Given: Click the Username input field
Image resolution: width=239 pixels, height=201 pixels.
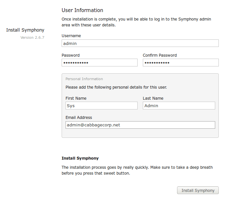Looking at the screenshot, I should (140, 43).
